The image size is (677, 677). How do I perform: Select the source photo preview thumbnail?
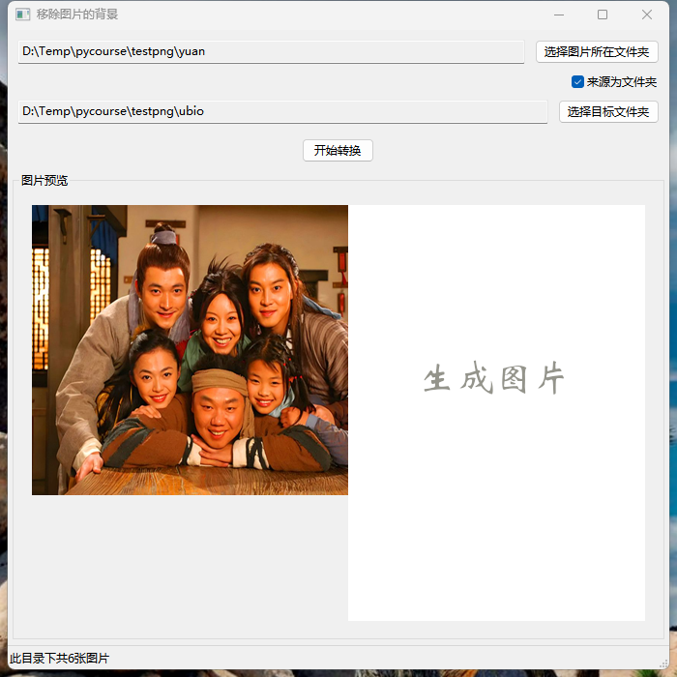190,350
